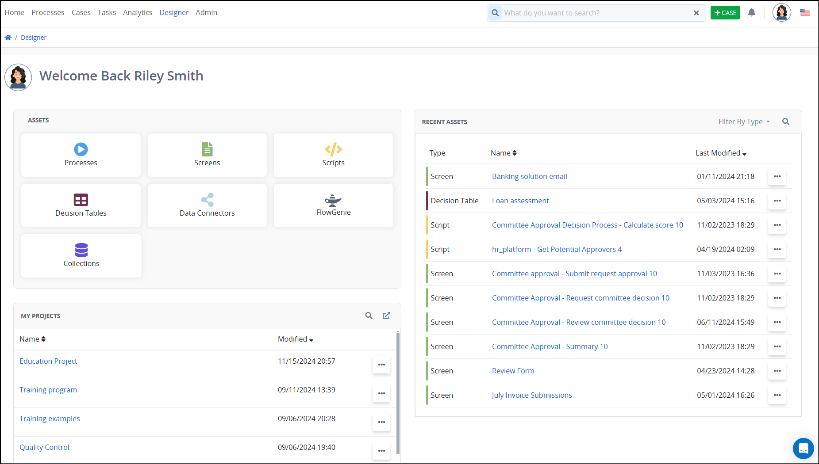Open hr_platform - Get Potential Approvers 4
819x464 pixels.
pos(557,249)
